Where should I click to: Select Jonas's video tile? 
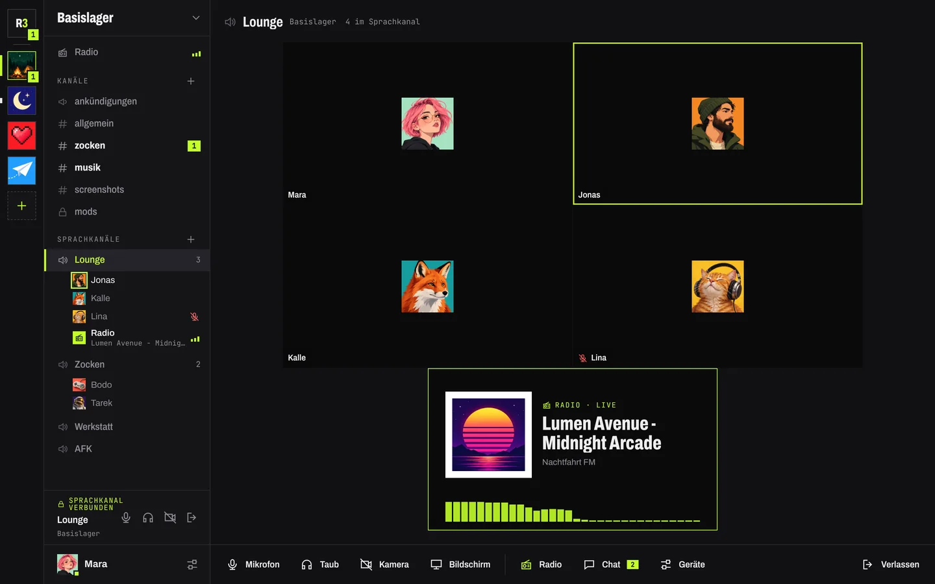pyautogui.click(x=717, y=124)
